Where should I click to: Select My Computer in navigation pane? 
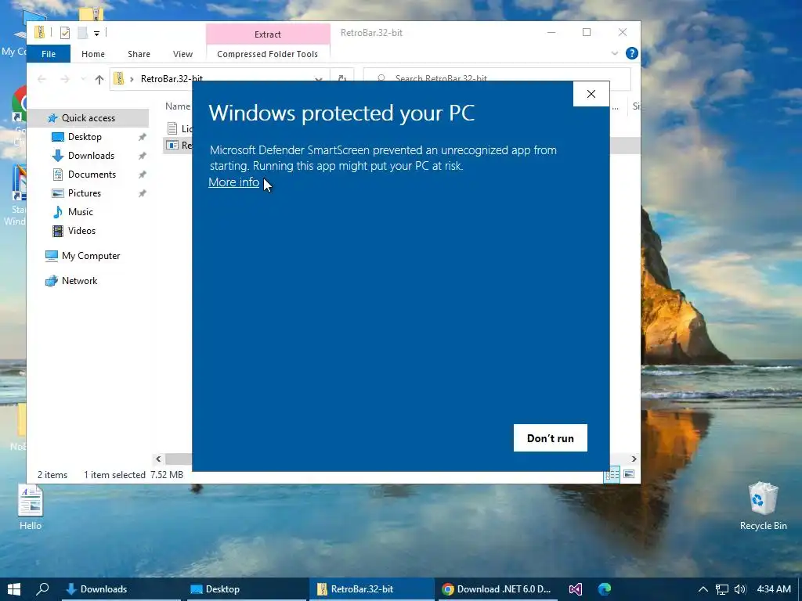pyautogui.click(x=91, y=256)
